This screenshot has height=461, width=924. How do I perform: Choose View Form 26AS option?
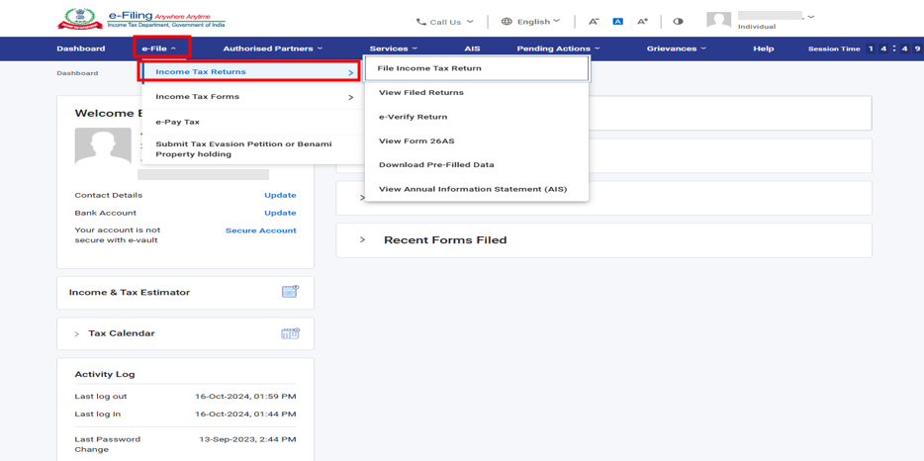pos(416,140)
